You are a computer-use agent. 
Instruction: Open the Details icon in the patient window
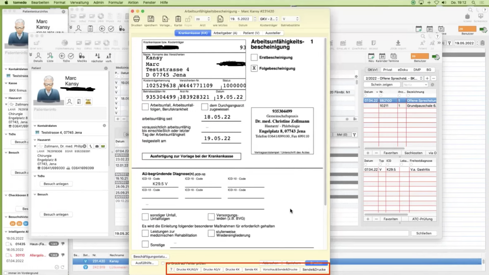(x=38, y=56)
